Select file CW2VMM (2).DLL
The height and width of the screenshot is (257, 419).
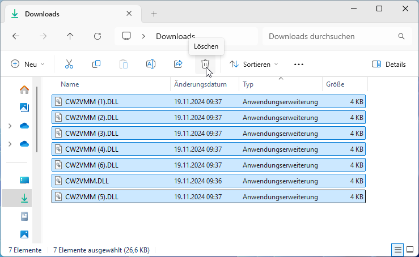pyautogui.click(x=209, y=117)
